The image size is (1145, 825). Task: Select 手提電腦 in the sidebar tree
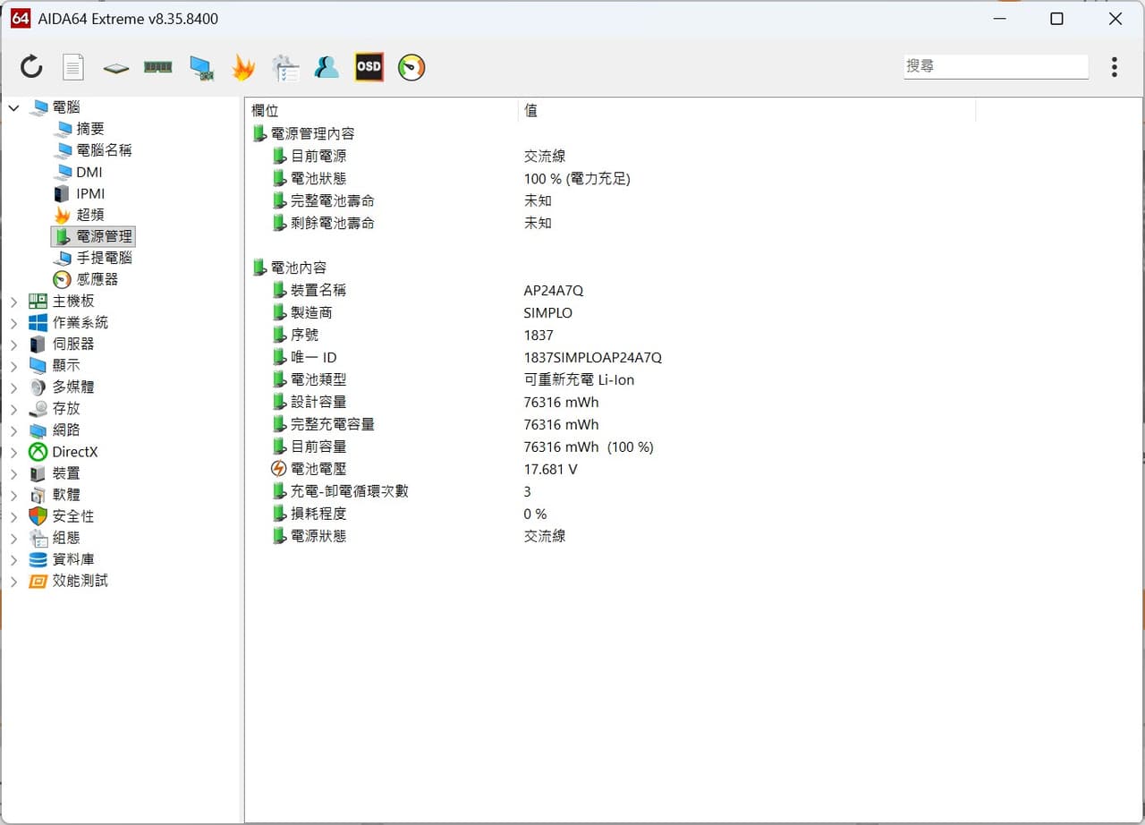pyautogui.click(x=104, y=258)
